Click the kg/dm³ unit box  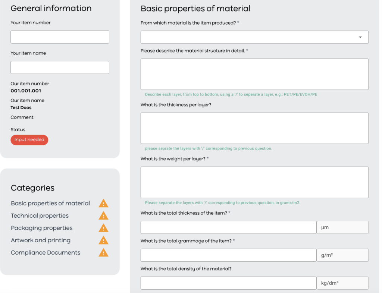pos(342,283)
